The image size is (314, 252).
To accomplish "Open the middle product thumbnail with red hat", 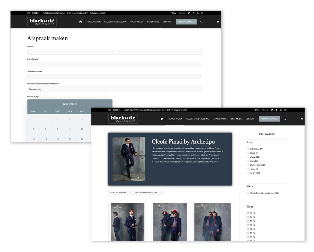I will 170,222.
